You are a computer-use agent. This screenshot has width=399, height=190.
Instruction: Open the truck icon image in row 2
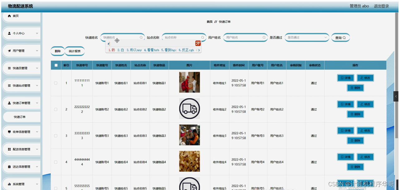189,109
